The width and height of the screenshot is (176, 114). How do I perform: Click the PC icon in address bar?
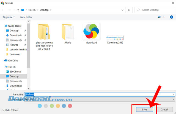click(23, 10)
